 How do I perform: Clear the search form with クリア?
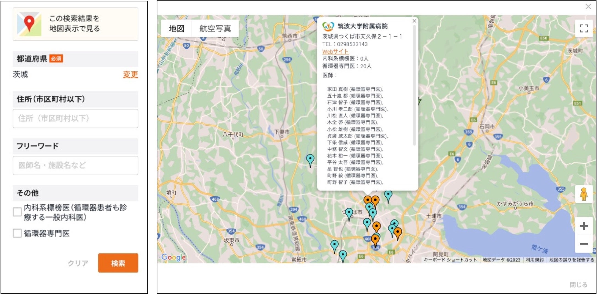pos(78,263)
